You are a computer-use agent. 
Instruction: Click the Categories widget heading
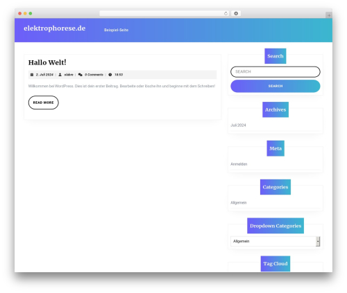click(x=276, y=187)
